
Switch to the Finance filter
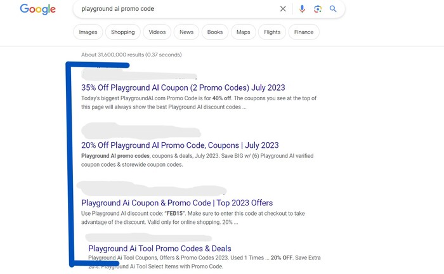click(304, 32)
